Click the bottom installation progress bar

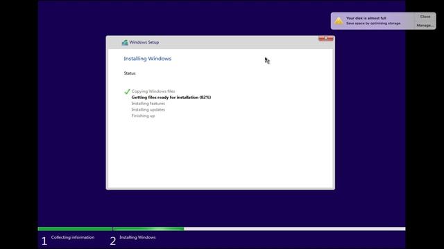pyautogui.click(x=222, y=229)
